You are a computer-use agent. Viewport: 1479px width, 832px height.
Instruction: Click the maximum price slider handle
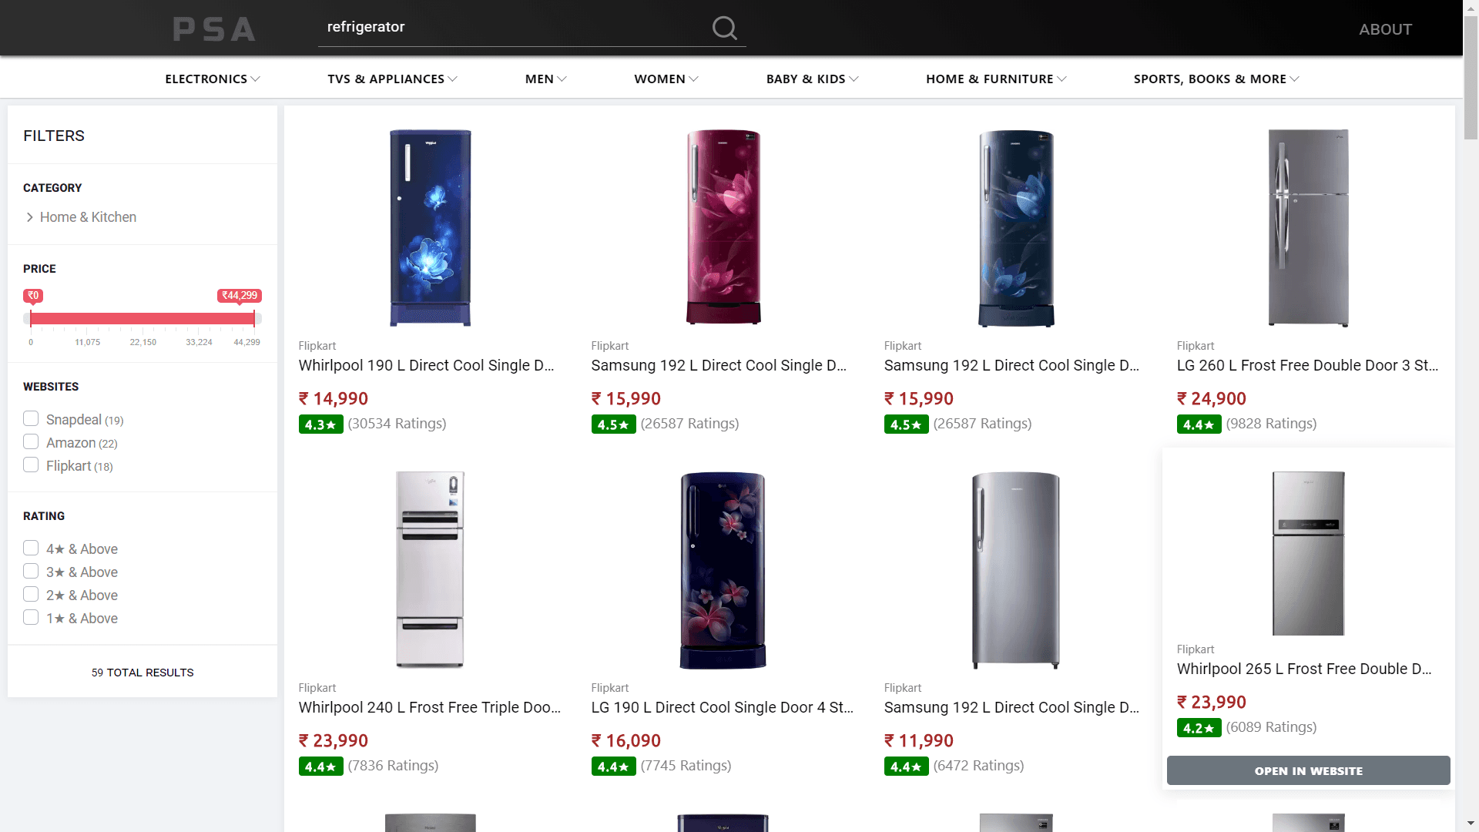pyautogui.click(x=254, y=318)
